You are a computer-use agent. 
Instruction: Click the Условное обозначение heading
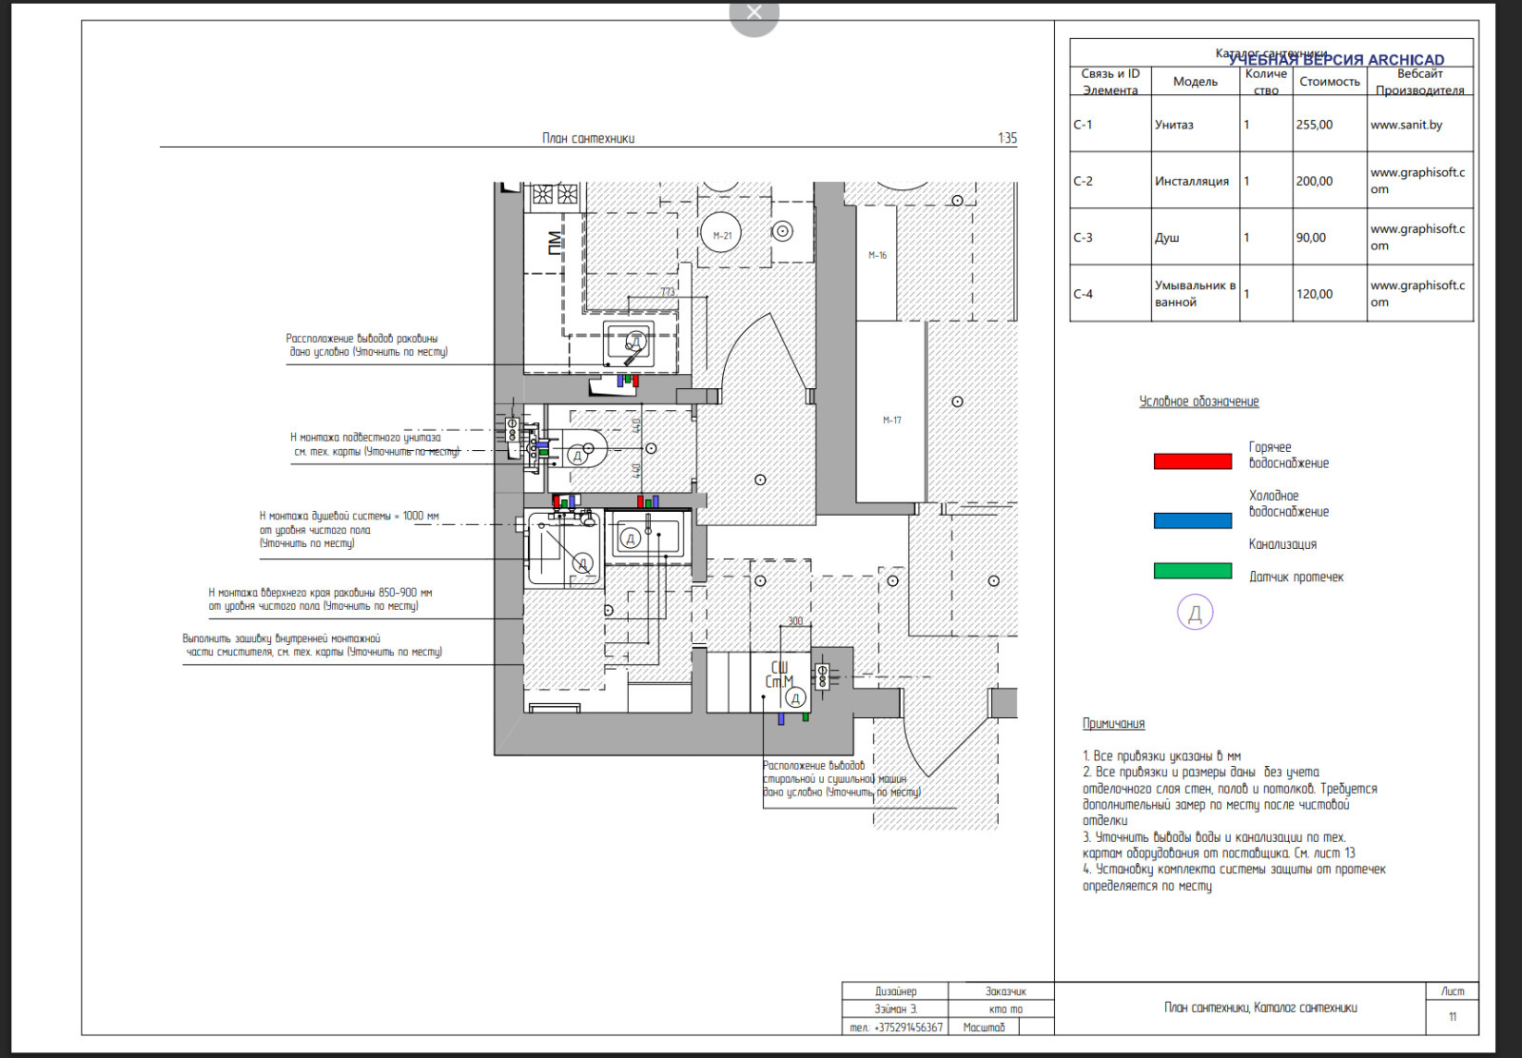click(1199, 402)
